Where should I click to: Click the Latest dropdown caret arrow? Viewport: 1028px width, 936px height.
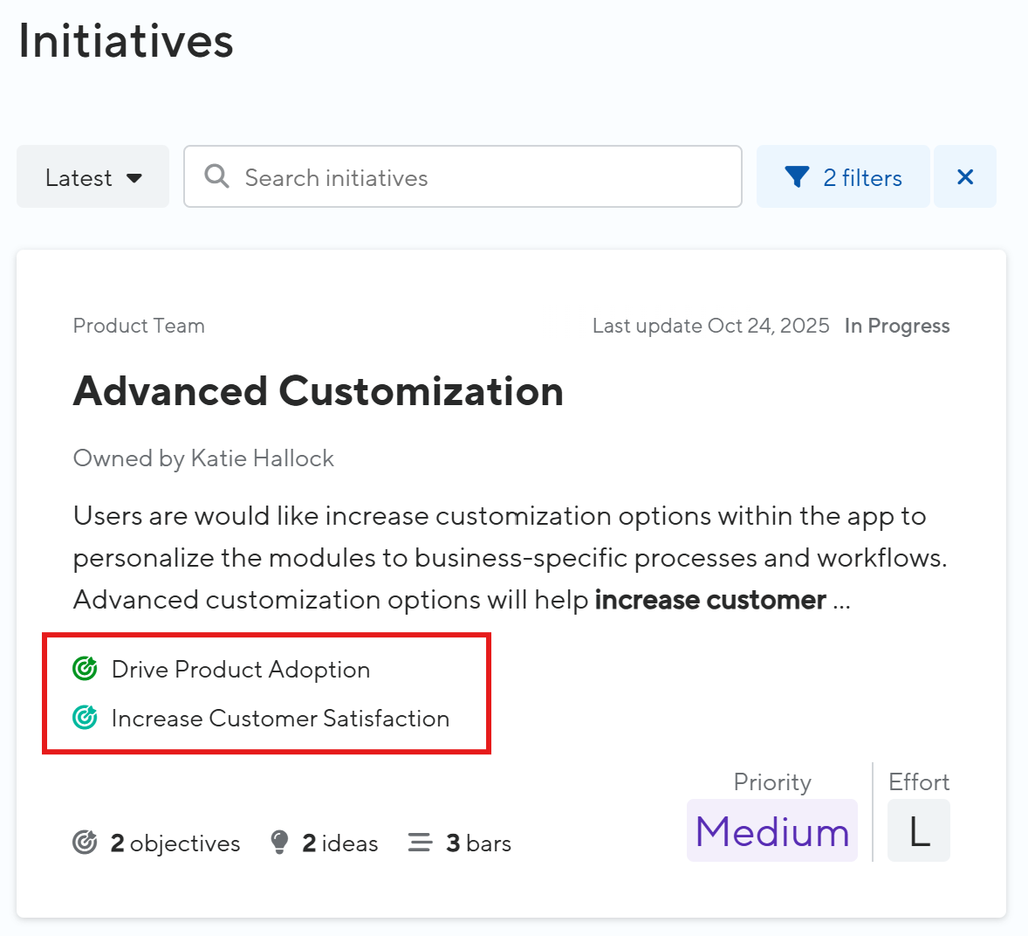click(x=134, y=178)
